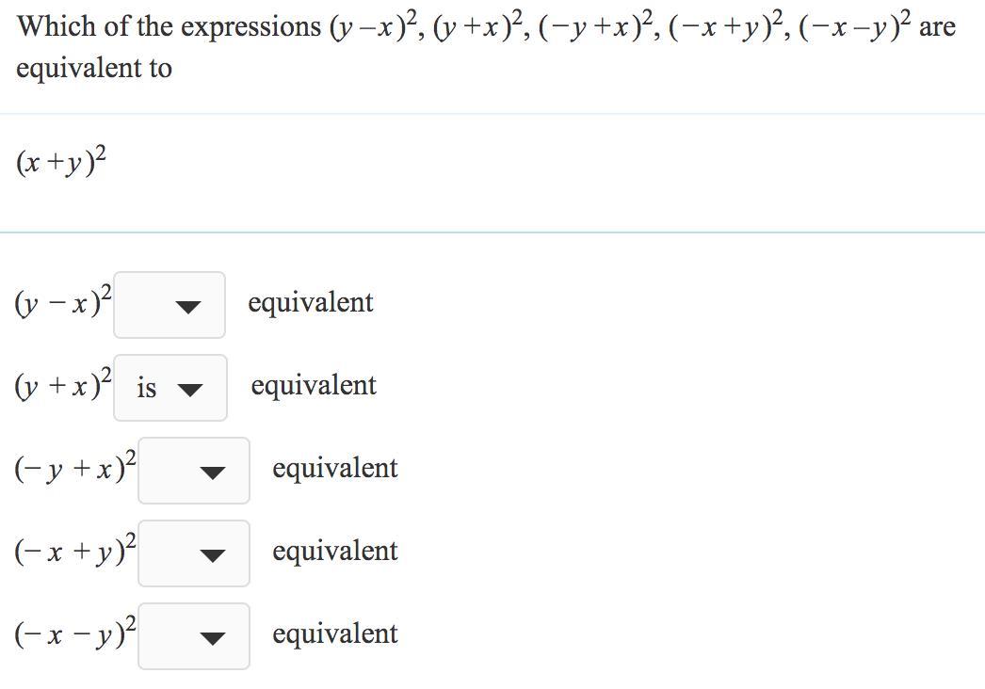
Task: Click "equivalent" text in the (−y + x)² row
Action: (334, 469)
